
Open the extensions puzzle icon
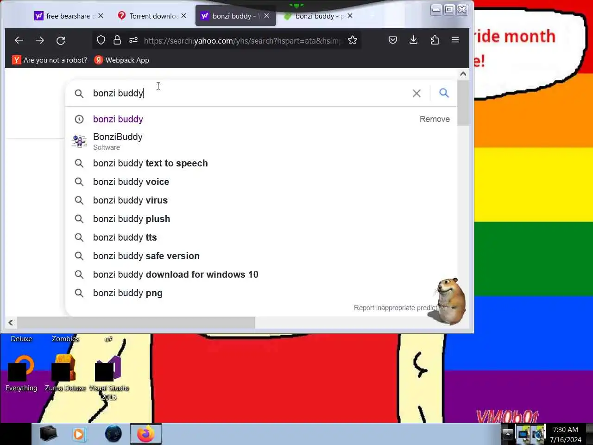tap(435, 40)
